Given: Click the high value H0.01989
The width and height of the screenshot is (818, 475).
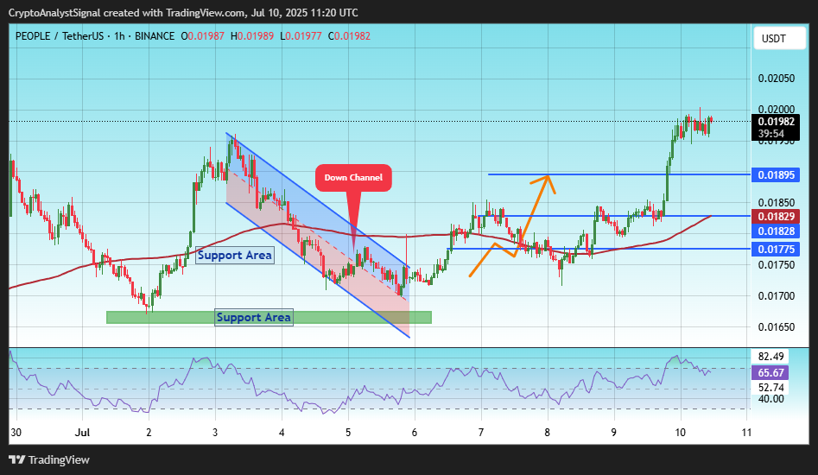Looking at the screenshot, I should point(252,36).
